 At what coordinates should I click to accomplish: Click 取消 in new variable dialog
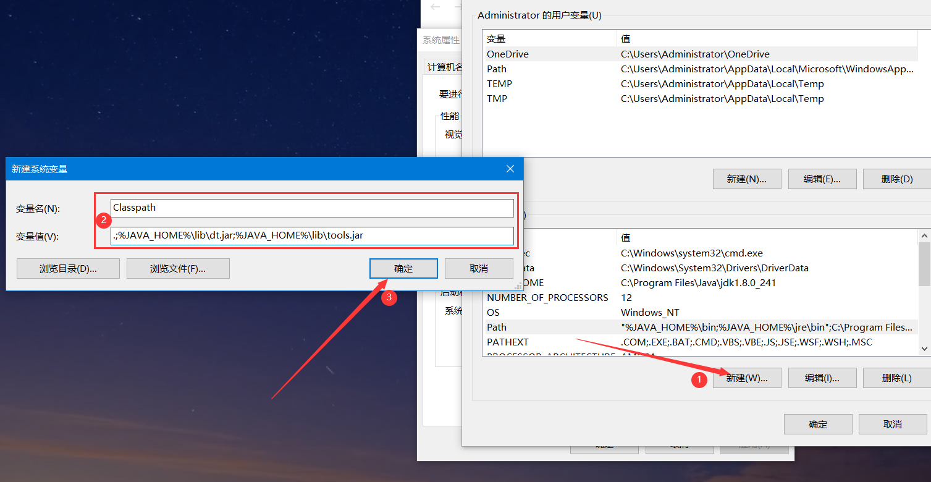(479, 269)
